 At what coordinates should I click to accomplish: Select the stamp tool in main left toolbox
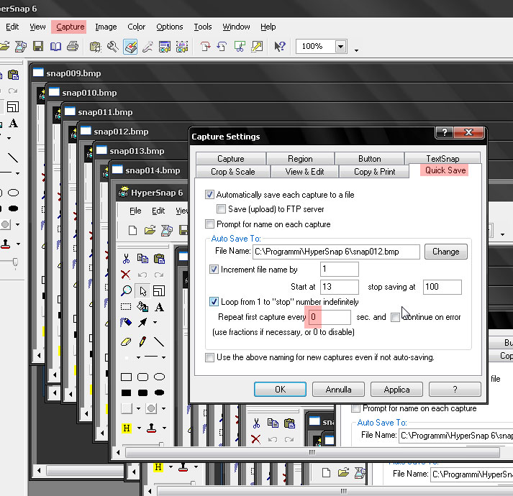pos(6,244)
